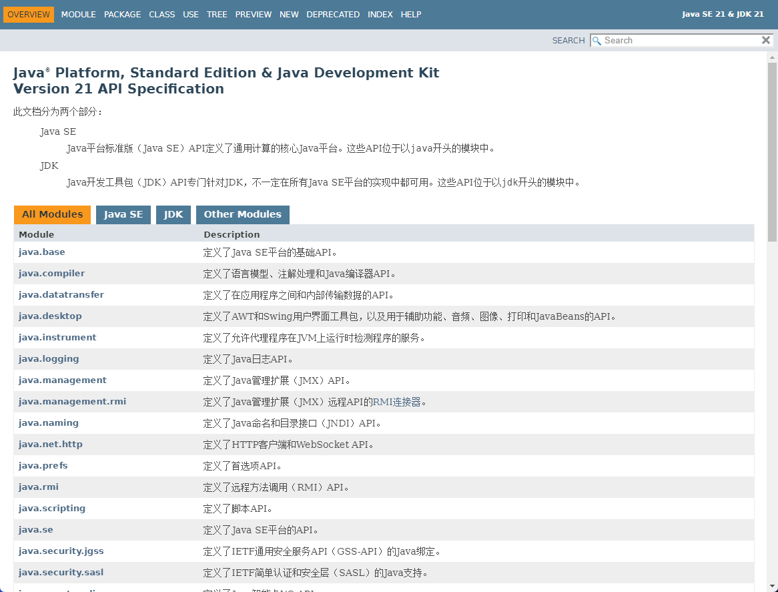This screenshot has width=778, height=592.
Task: Open the java.prefs module link
Action: pos(43,465)
